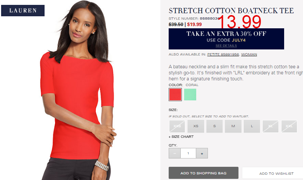Image resolution: width=303 pixels, height=180 pixels.
Task: Select the coral red color swatch
Action: (x=175, y=95)
